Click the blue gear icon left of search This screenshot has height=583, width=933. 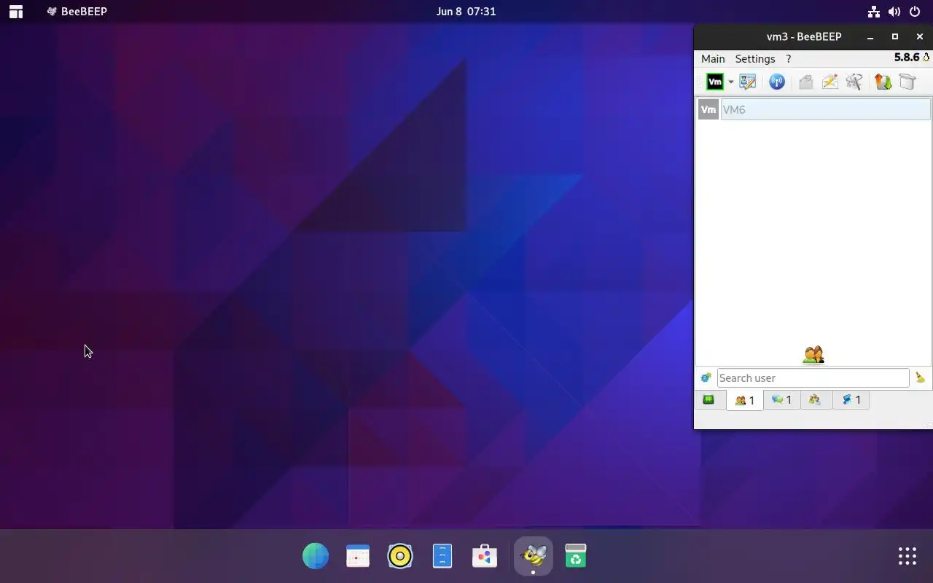pyautogui.click(x=706, y=377)
